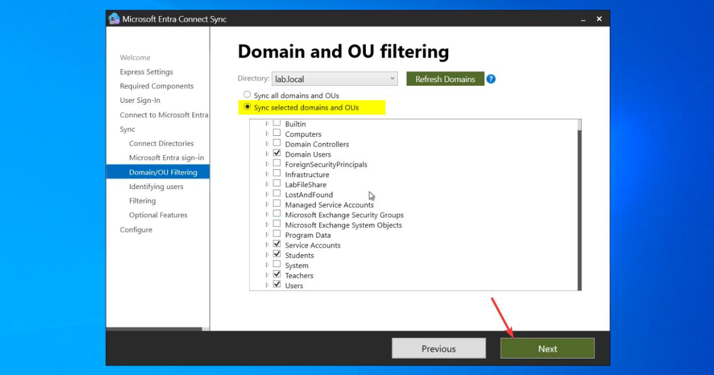This screenshot has width=714, height=375.
Task: Select Domain/OU Filtering step
Action: click(x=158, y=172)
